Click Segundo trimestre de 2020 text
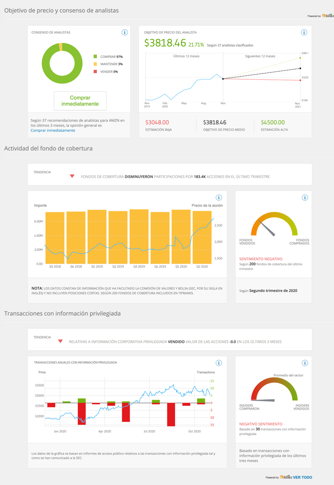 pos(273,291)
